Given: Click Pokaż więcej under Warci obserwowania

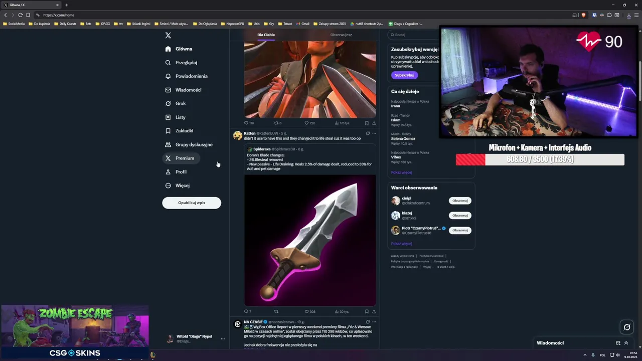Looking at the screenshot, I should 401,244.
